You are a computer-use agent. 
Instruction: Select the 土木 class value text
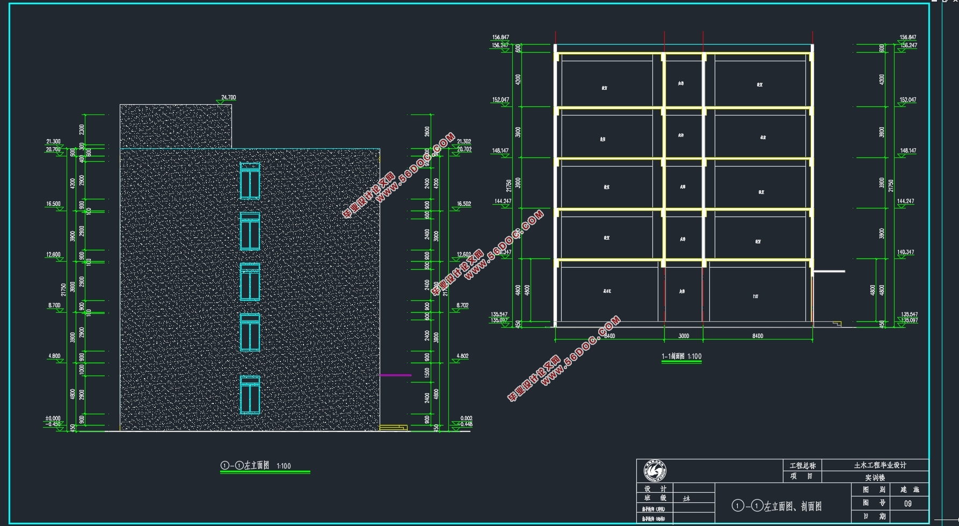[686, 499]
